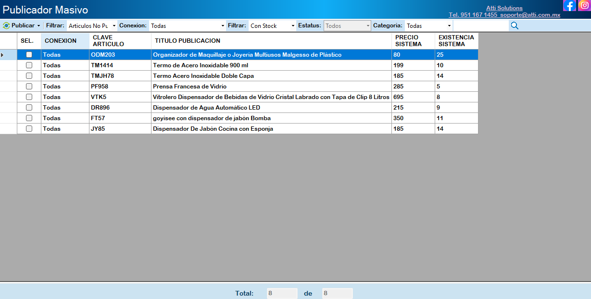Image resolution: width=591 pixels, height=299 pixels.
Task: Click the CLAVE ARTICULO column header
Action: coord(120,41)
